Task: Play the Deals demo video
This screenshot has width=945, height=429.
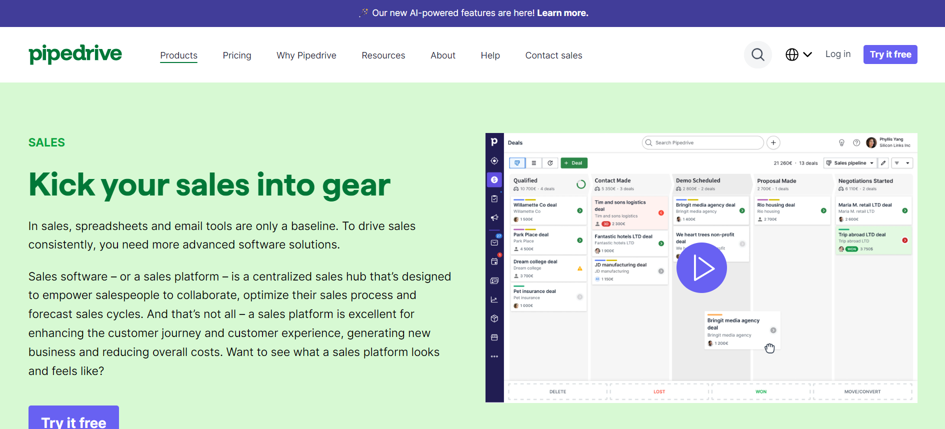Action: [701, 267]
